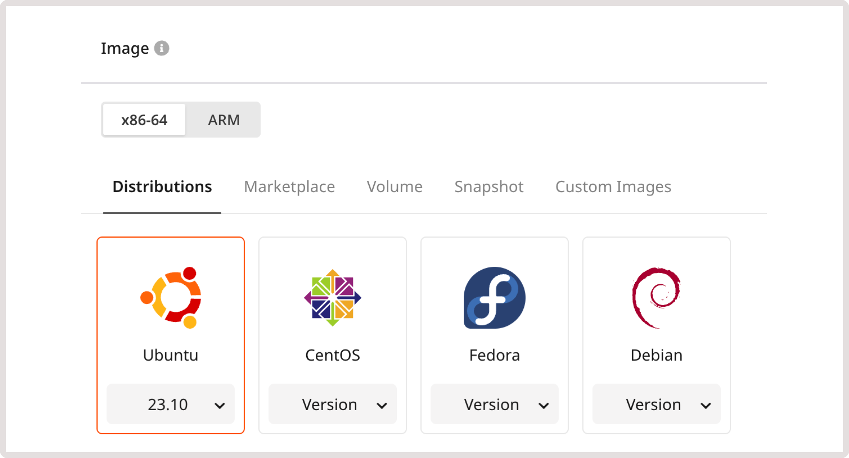Open the Custom Images tab
Screen dimensions: 849x458
pos(613,187)
